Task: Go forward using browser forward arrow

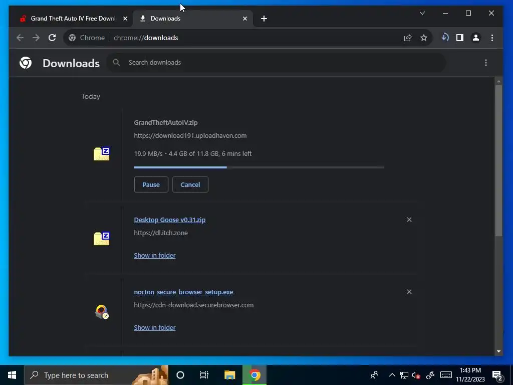Action: pyautogui.click(x=36, y=38)
